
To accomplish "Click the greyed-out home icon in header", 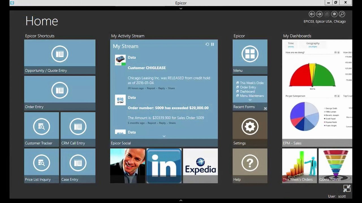I will click(327, 14).
